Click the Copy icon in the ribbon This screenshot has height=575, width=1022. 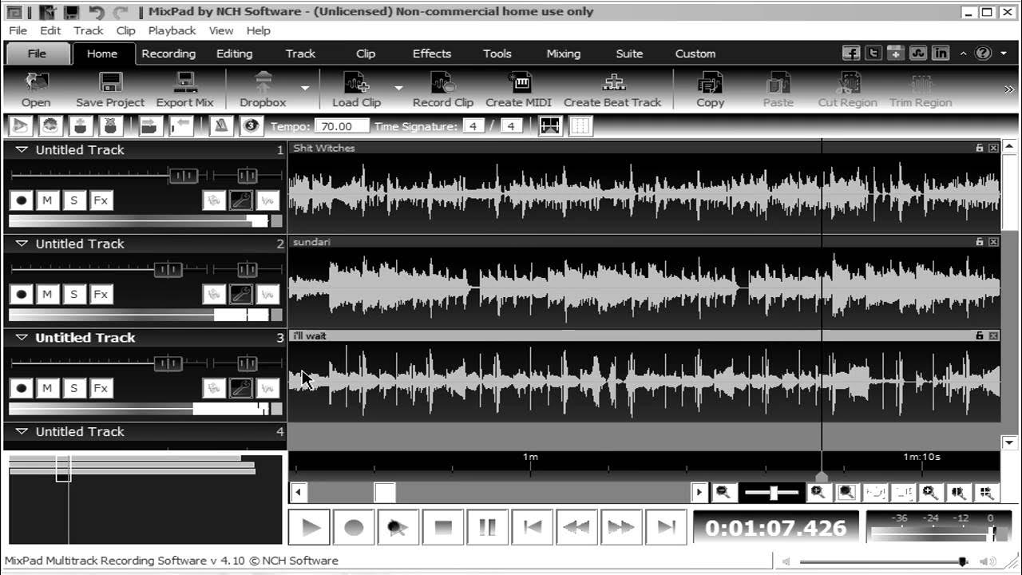point(710,83)
